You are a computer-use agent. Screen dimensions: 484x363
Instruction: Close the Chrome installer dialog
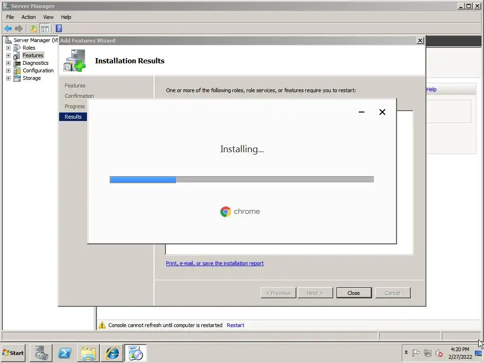click(x=382, y=112)
